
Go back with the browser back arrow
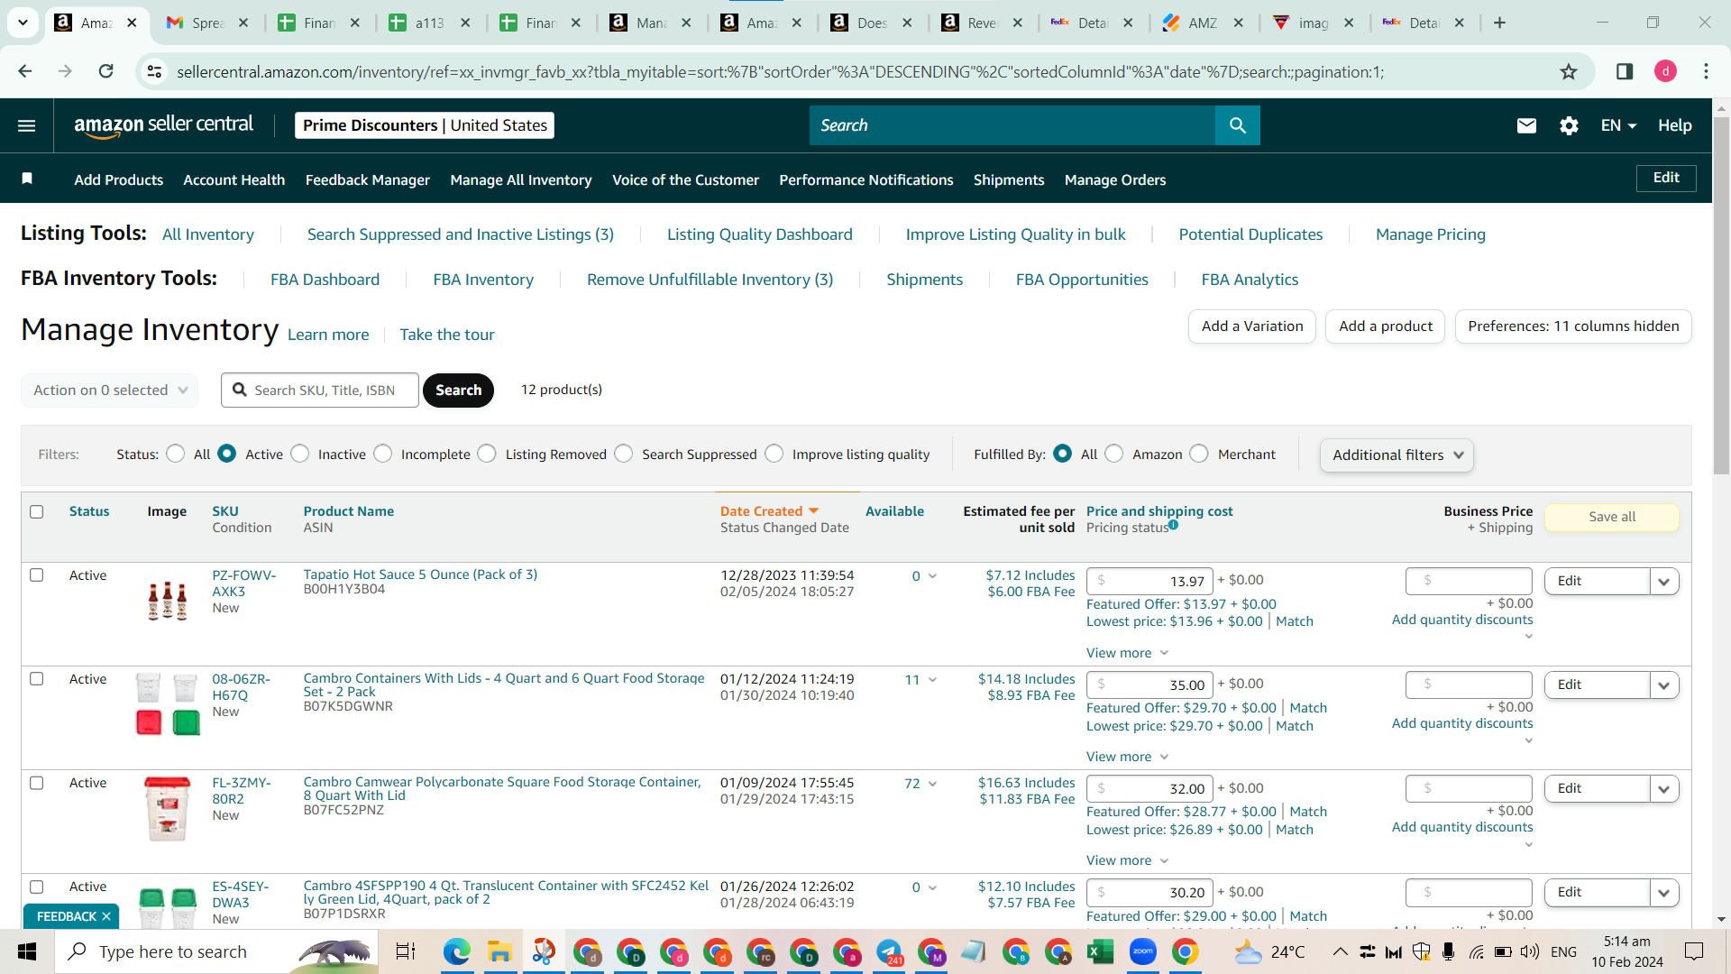(25, 71)
